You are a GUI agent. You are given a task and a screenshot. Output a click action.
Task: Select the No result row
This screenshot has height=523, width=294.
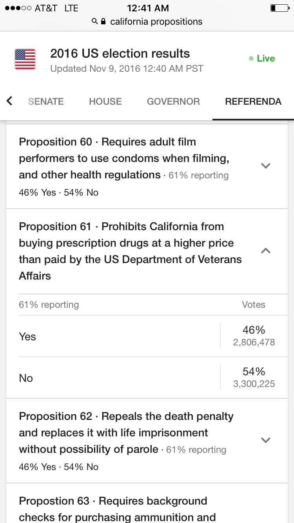point(147,378)
